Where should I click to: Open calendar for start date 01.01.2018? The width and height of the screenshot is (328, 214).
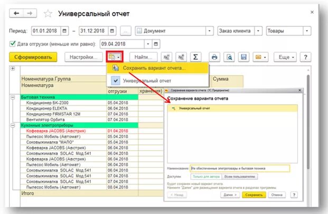(64, 31)
